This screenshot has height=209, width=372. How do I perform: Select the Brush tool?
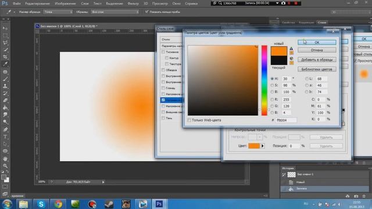[x=5, y=79]
